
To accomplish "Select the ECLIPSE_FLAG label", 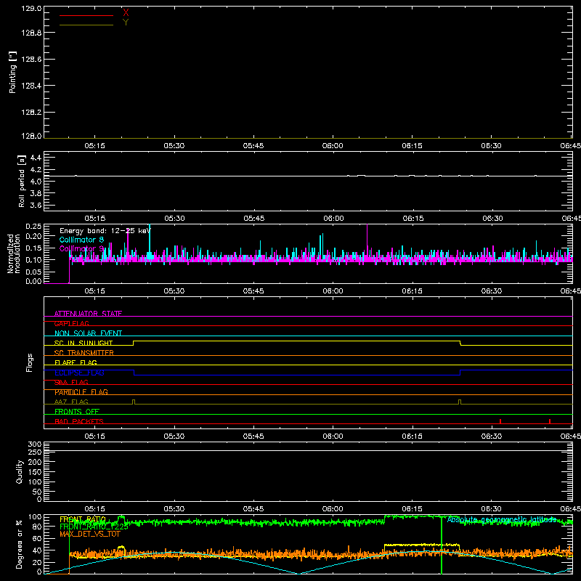I will click(x=79, y=373).
